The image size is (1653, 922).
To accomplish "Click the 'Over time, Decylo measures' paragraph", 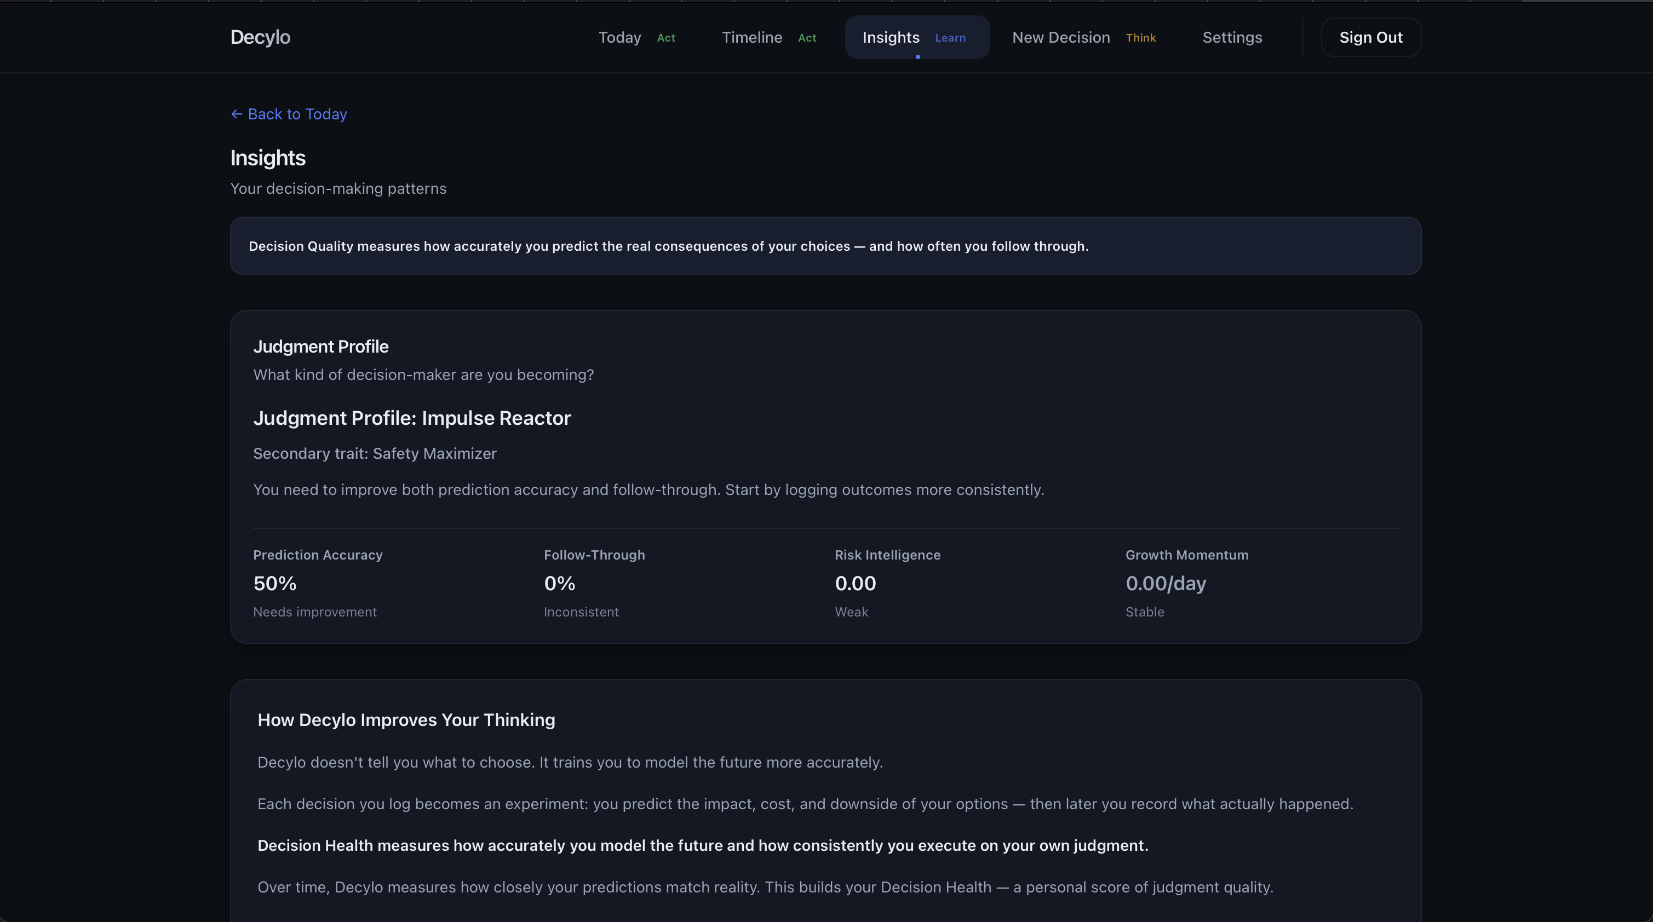I will pyautogui.click(x=766, y=888).
